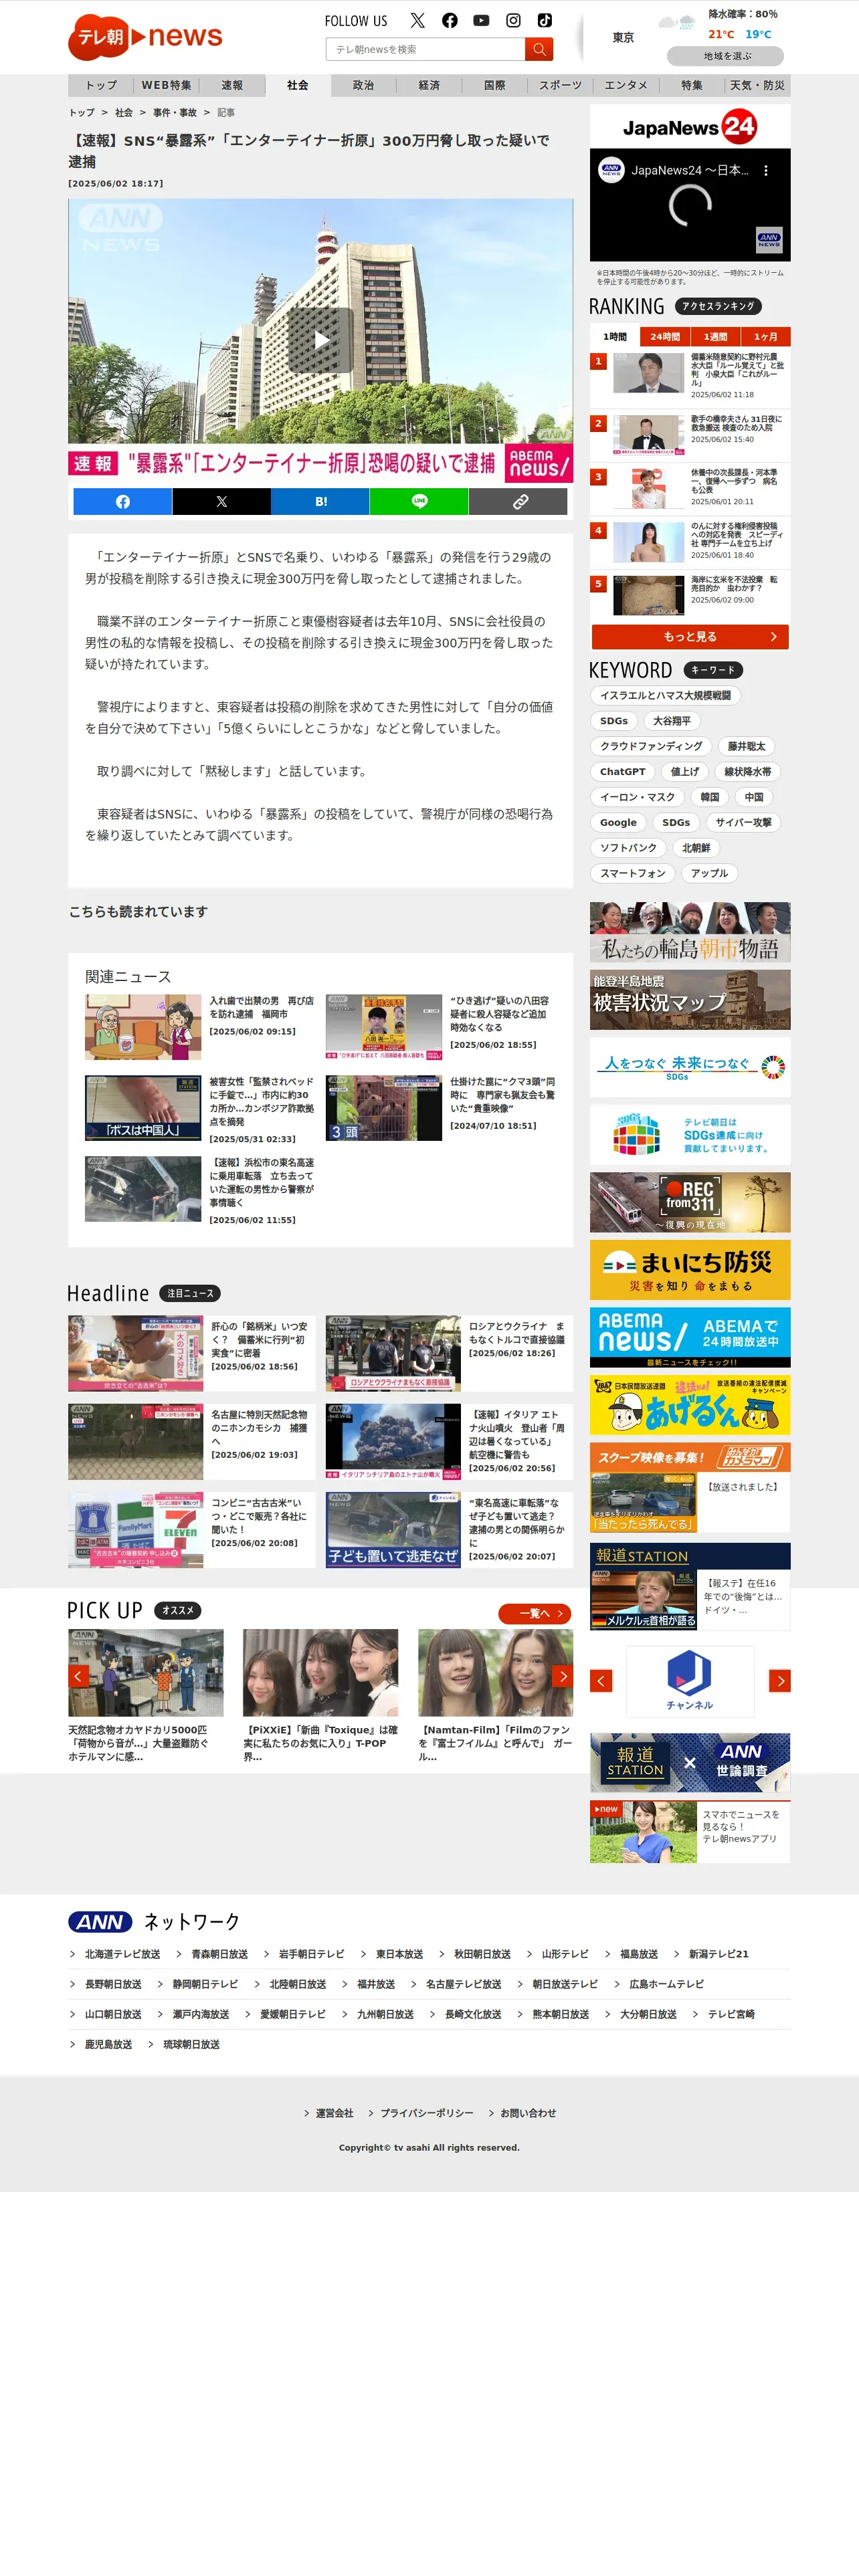859x2576 pixels.
Task: Click 事件・事故 breadcrumb link
Action: (174, 113)
